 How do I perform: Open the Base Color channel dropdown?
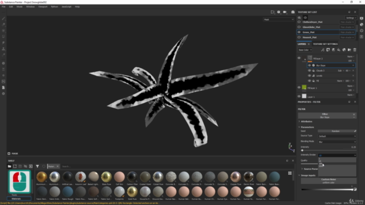[305, 50]
